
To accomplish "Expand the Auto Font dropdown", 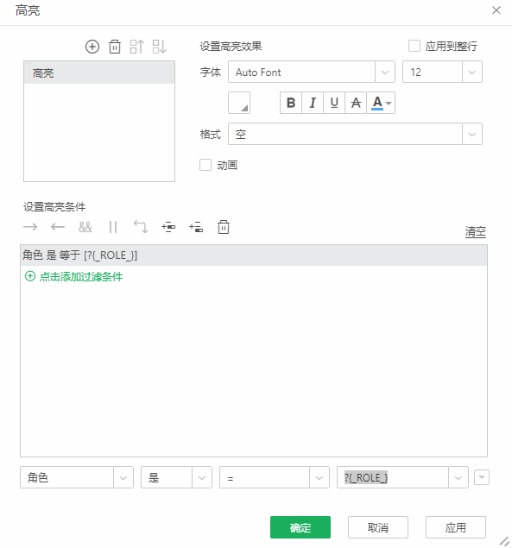I will tap(385, 72).
